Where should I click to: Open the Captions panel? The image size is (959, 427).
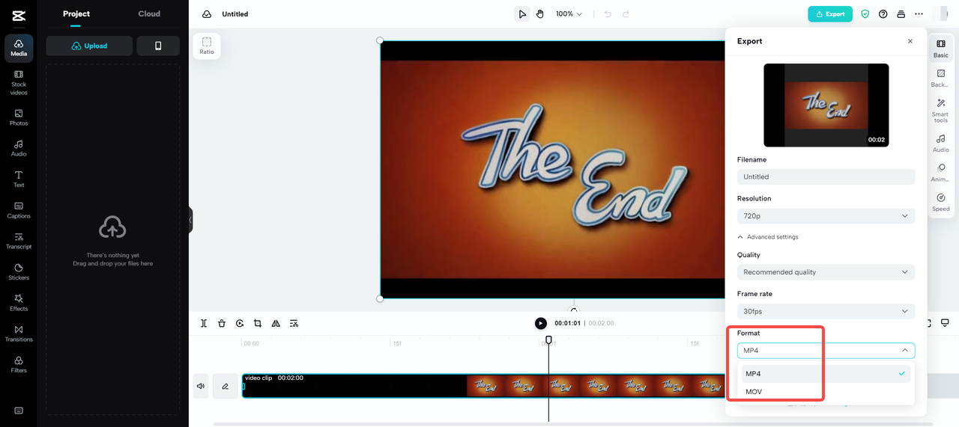pyautogui.click(x=19, y=210)
